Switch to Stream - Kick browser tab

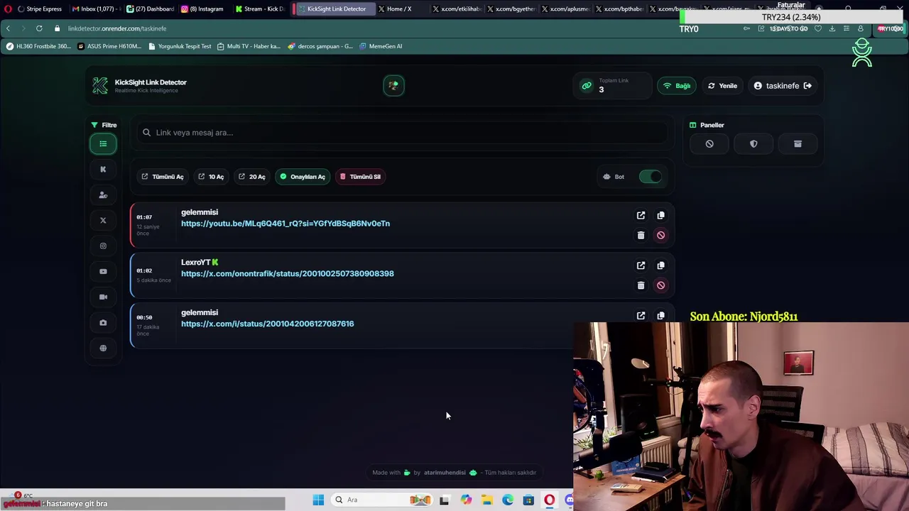(x=259, y=9)
